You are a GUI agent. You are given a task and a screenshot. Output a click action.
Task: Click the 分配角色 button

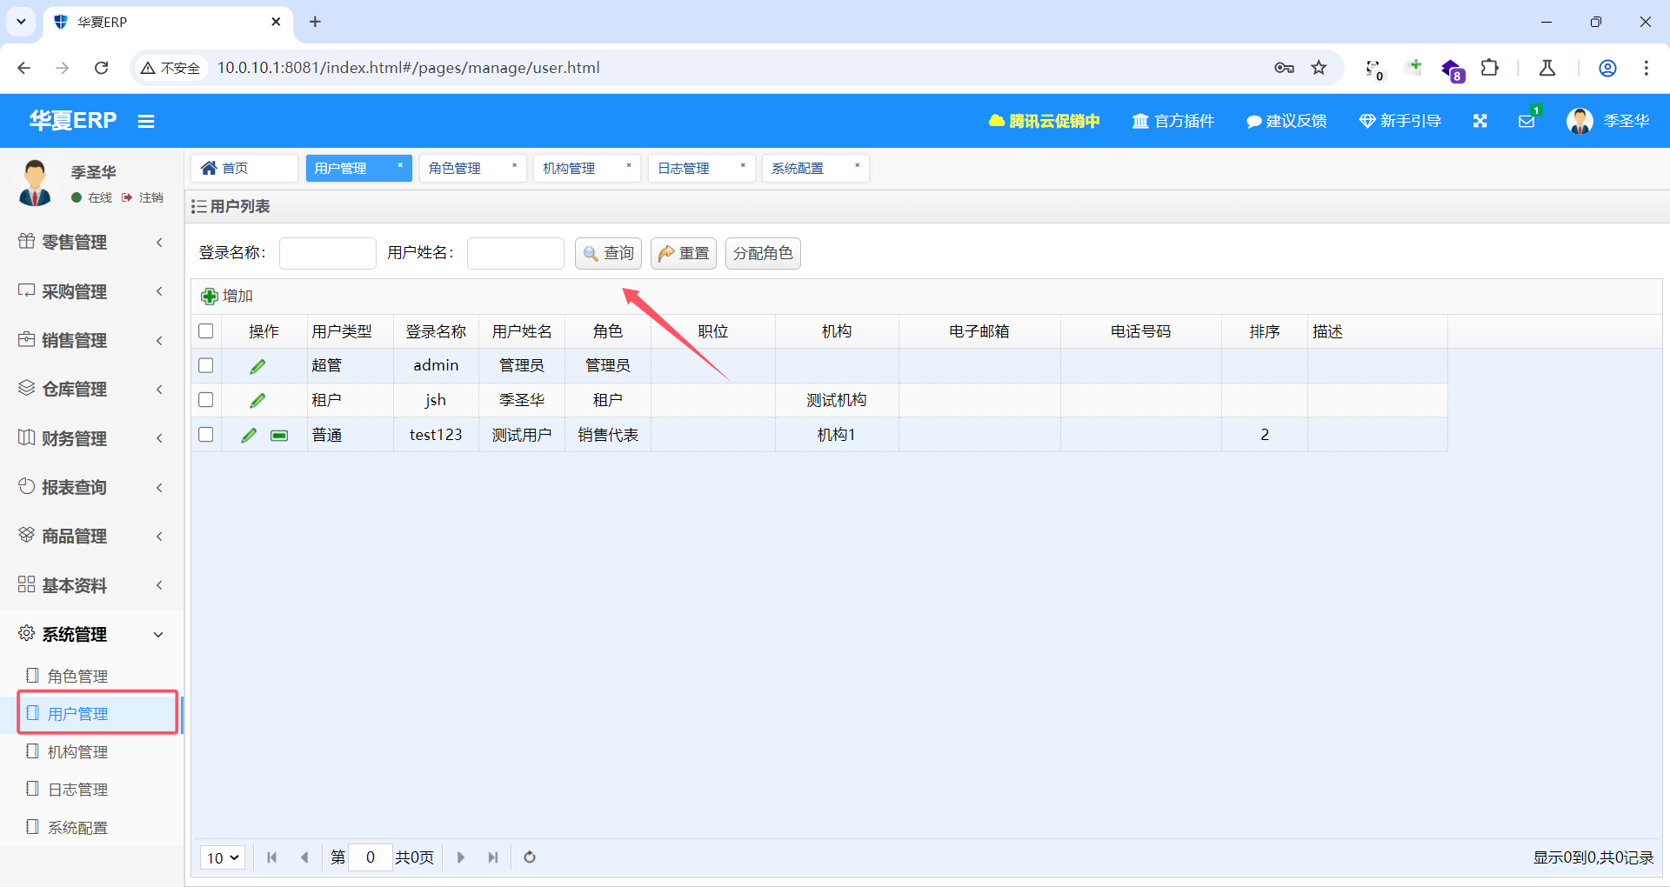[x=763, y=253]
